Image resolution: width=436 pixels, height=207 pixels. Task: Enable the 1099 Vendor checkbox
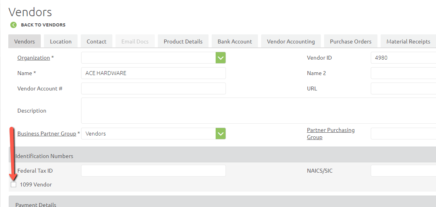(x=14, y=184)
